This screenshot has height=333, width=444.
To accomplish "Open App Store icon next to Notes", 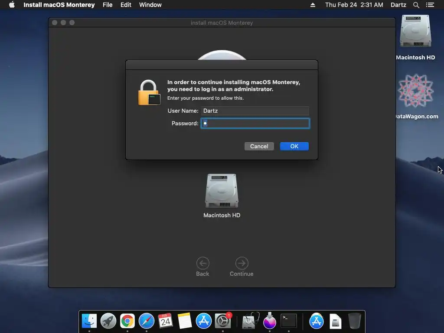I will (x=204, y=321).
